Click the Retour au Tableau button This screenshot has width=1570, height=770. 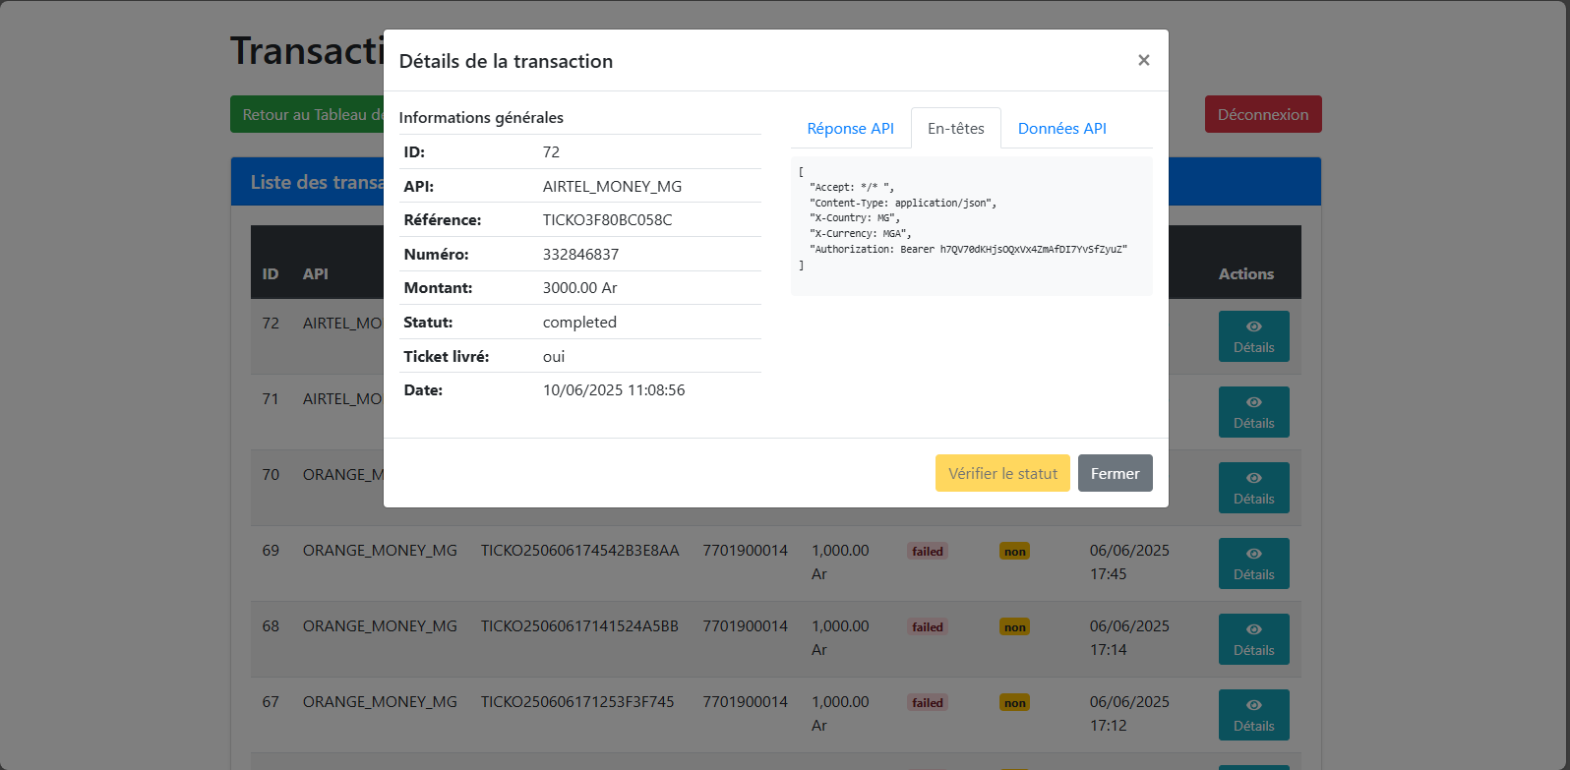coord(307,114)
